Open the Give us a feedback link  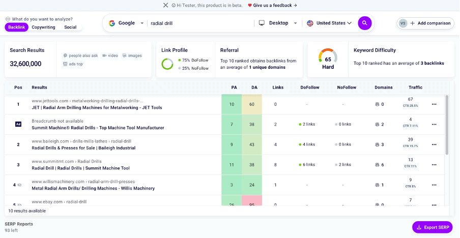(x=272, y=5)
